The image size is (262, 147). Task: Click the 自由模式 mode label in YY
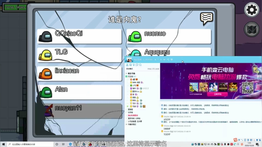point(130,69)
